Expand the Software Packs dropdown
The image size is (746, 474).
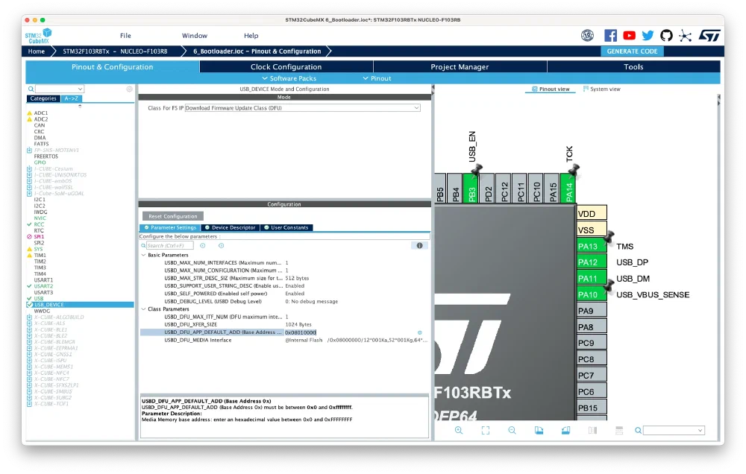click(289, 78)
